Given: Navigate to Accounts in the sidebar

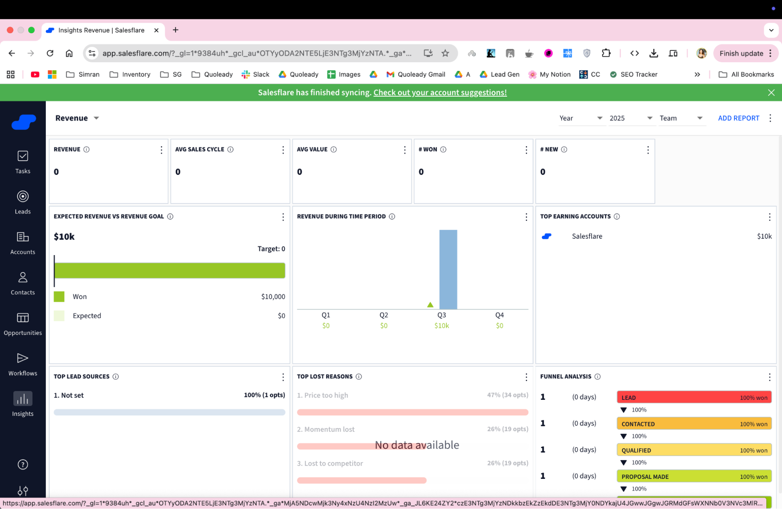Looking at the screenshot, I should [22, 242].
